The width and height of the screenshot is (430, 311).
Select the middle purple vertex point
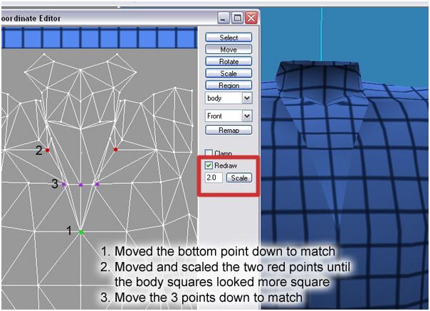(80, 185)
